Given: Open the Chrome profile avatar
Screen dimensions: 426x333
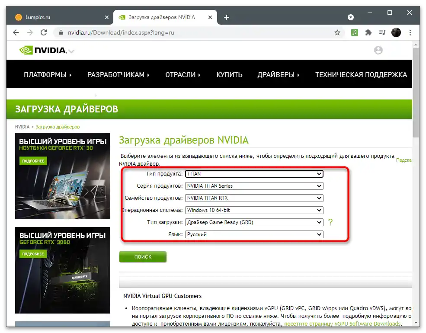Looking at the screenshot, I should 396,32.
